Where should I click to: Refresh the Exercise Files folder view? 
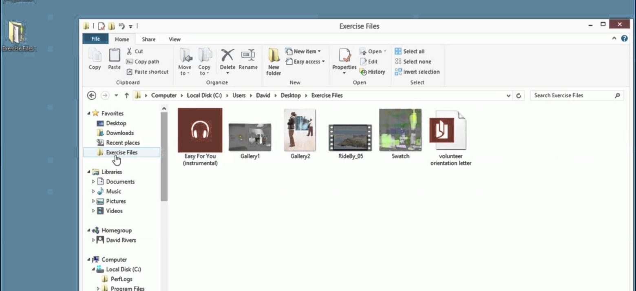pyautogui.click(x=519, y=96)
